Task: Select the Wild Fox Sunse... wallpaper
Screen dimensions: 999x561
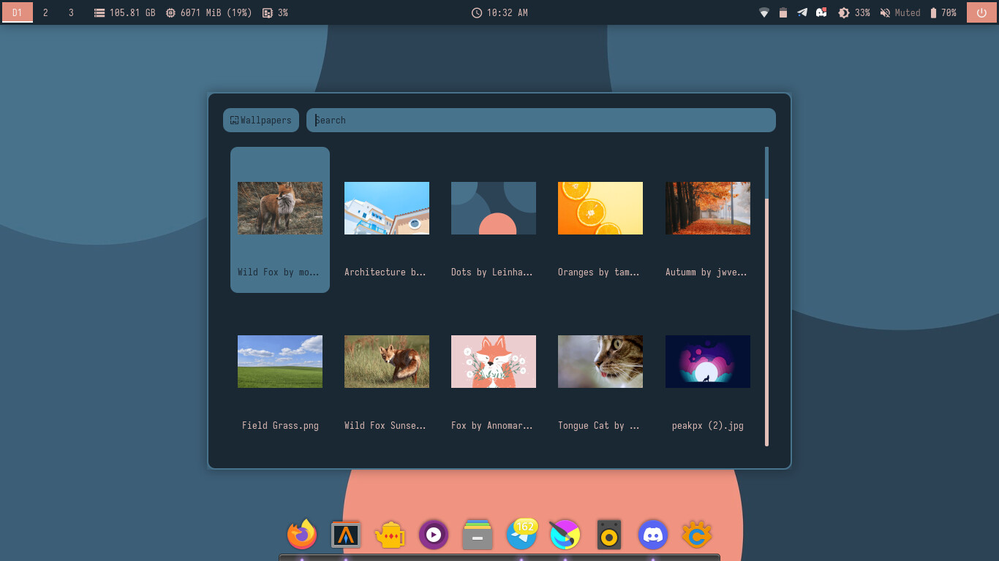Action: click(x=387, y=373)
